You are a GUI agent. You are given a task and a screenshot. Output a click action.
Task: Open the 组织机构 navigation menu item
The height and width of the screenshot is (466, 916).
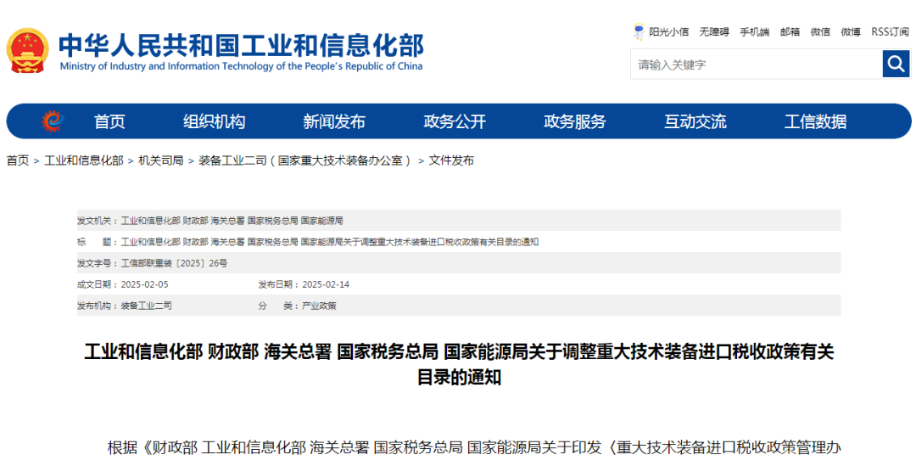coord(215,121)
